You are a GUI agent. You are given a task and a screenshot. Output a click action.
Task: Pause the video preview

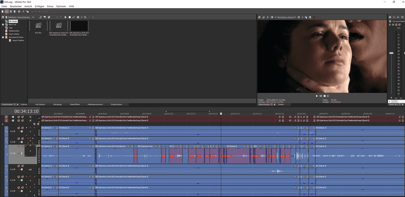[321, 96]
